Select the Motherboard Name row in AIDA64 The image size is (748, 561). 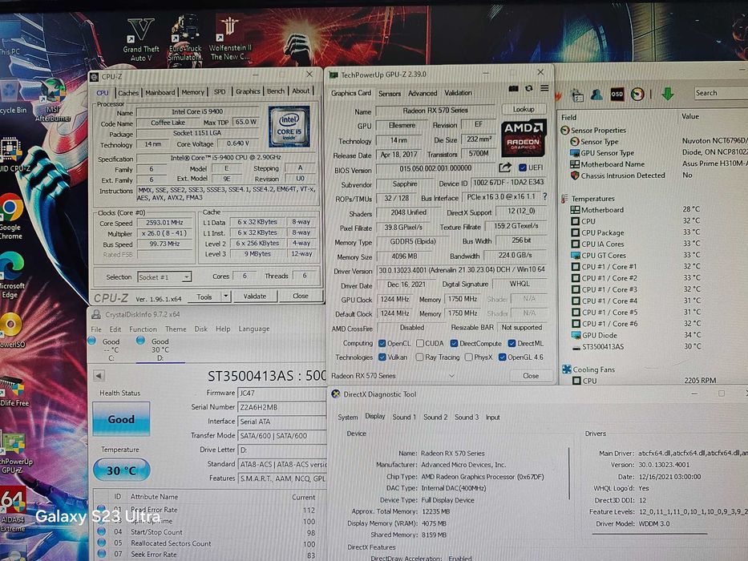658,164
